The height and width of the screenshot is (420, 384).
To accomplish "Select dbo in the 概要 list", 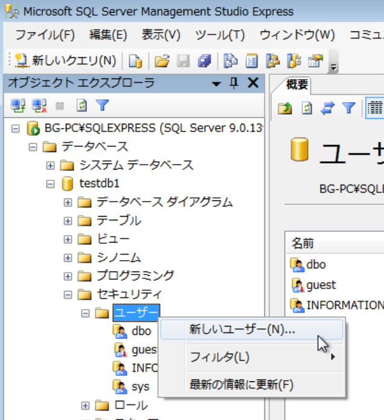I will pyautogui.click(x=316, y=265).
